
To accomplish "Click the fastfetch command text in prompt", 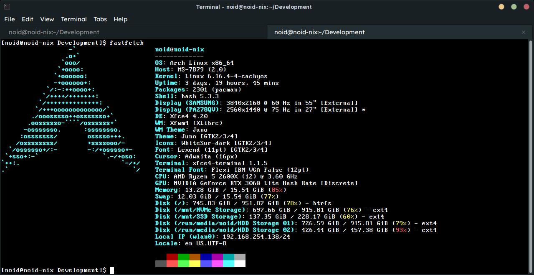I will tap(127, 43).
